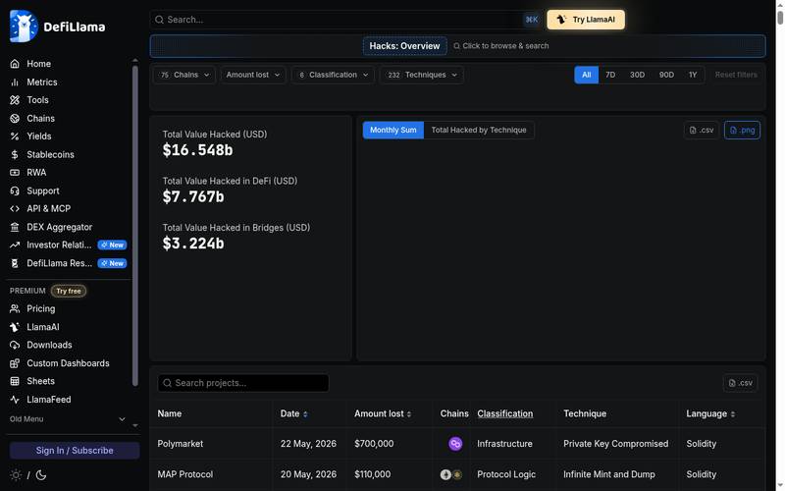Click the API & MCP code icon
Image resolution: width=785 pixels, height=491 pixels.
[x=15, y=209]
